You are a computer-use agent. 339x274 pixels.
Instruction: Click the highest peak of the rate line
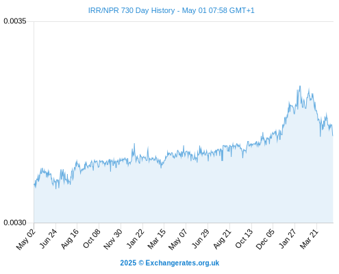coord(300,86)
